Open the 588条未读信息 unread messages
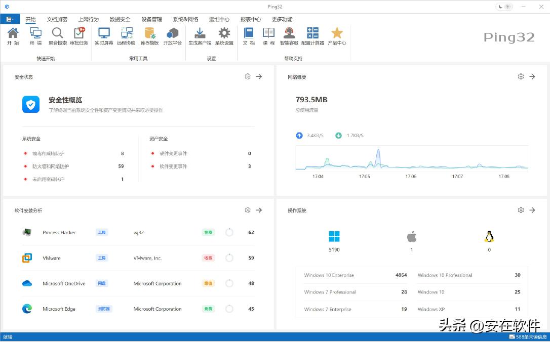The height and width of the screenshot is (342, 550). click(x=528, y=337)
